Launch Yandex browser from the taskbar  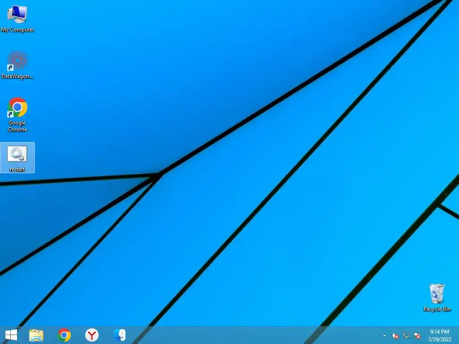click(92, 335)
